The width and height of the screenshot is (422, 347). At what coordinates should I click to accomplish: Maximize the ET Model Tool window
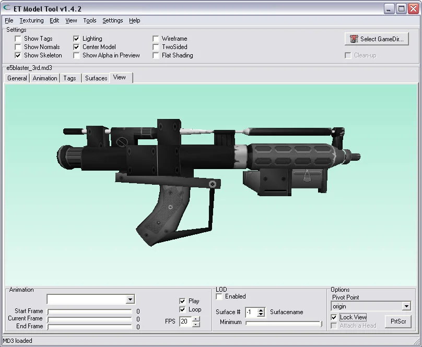pos(401,9)
